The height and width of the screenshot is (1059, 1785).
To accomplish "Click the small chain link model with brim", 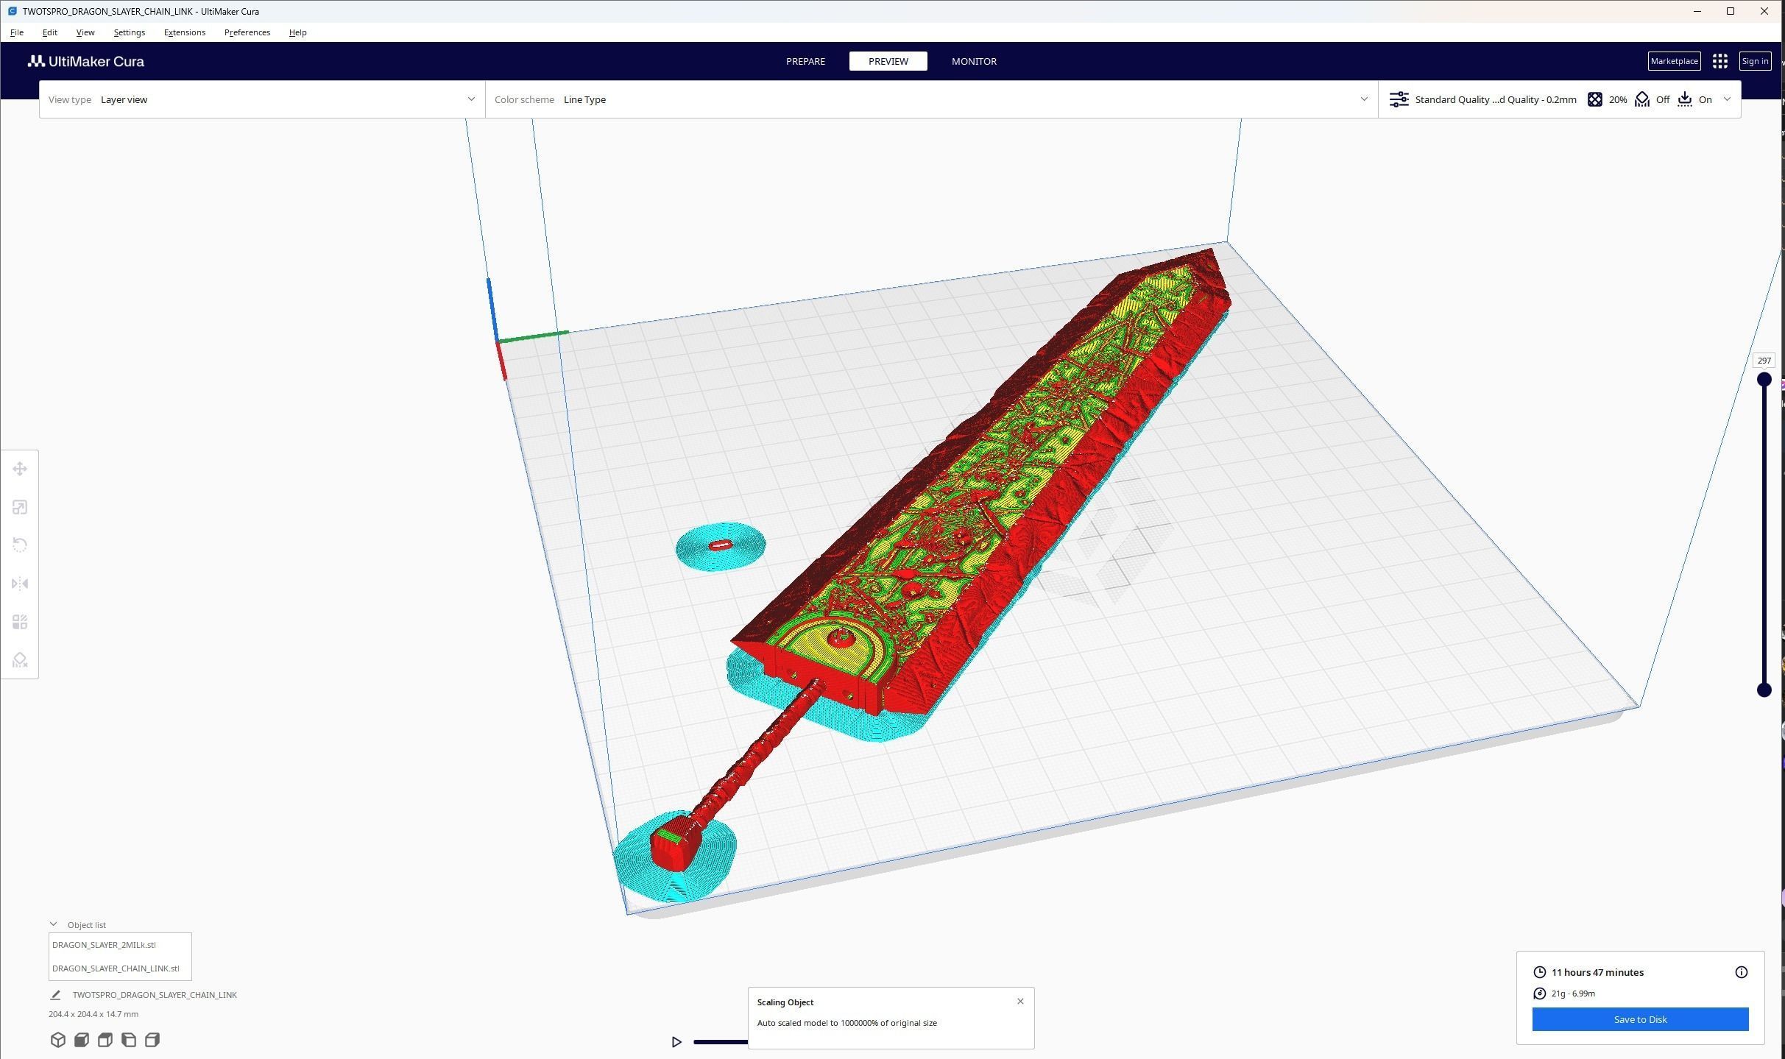I will [720, 545].
